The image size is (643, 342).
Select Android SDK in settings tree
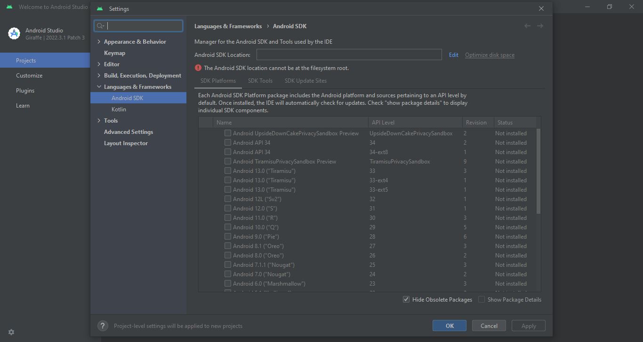[x=138, y=98]
